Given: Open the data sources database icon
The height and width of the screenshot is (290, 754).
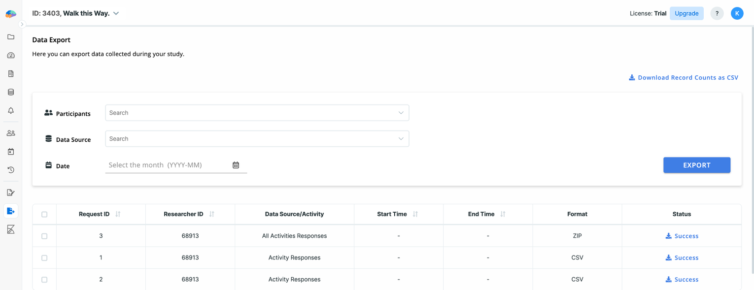Looking at the screenshot, I should click(11, 92).
